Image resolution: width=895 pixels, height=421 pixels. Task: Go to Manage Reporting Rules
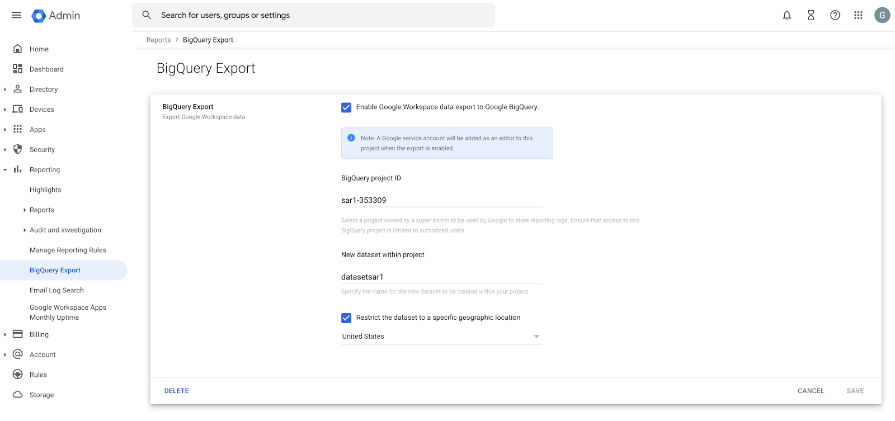coord(68,250)
